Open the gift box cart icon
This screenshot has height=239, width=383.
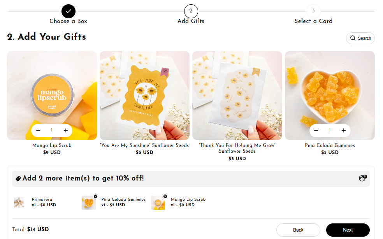pyautogui.click(x=362, y=178)
